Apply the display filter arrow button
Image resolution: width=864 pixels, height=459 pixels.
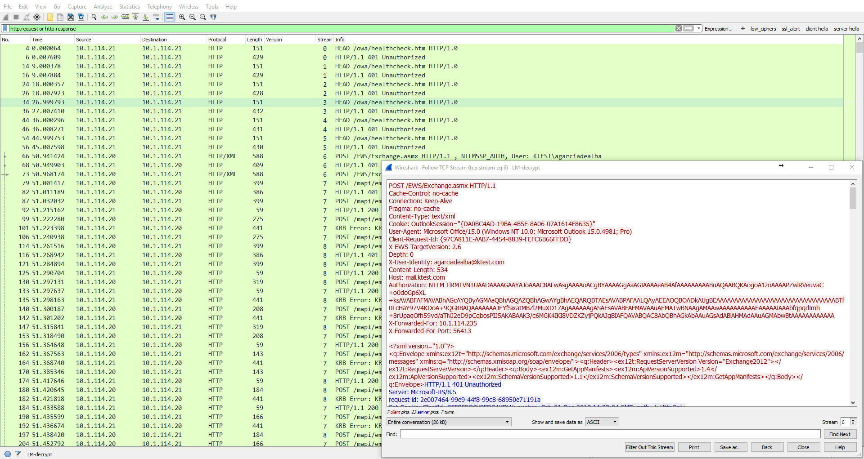[x=688, y=28]
